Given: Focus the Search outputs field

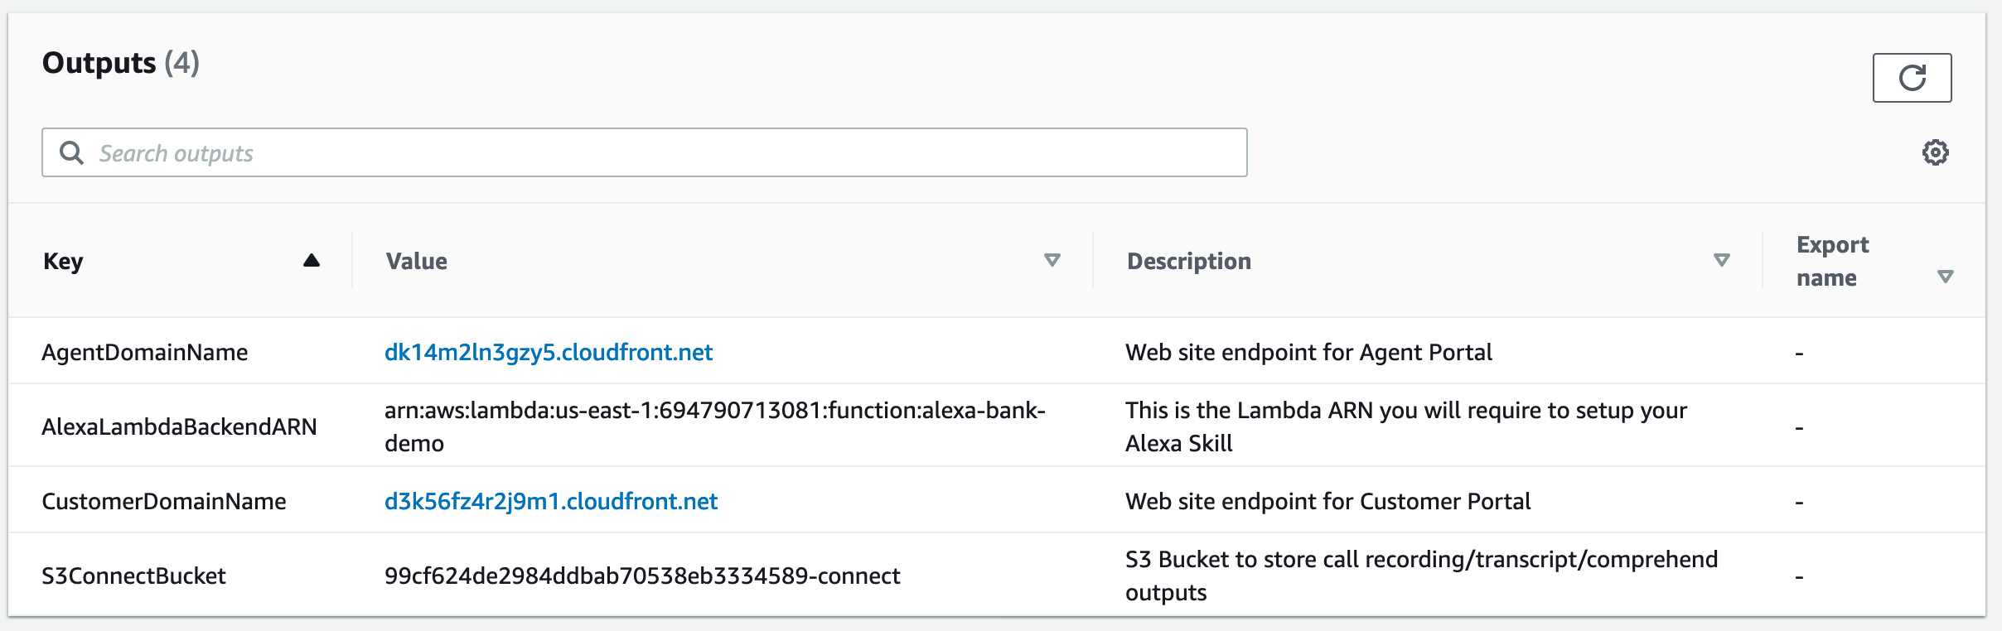Looking at the screenshot, I should pos(645,152).
